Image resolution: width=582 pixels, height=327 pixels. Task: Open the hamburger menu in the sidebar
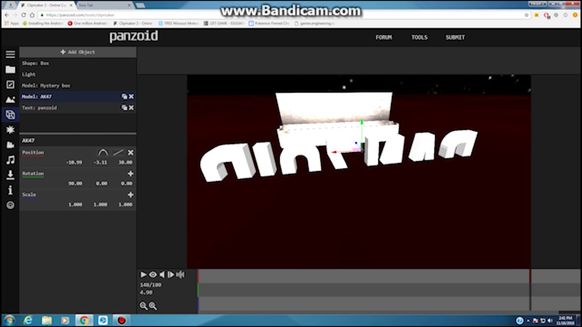[x=10, y=54]
